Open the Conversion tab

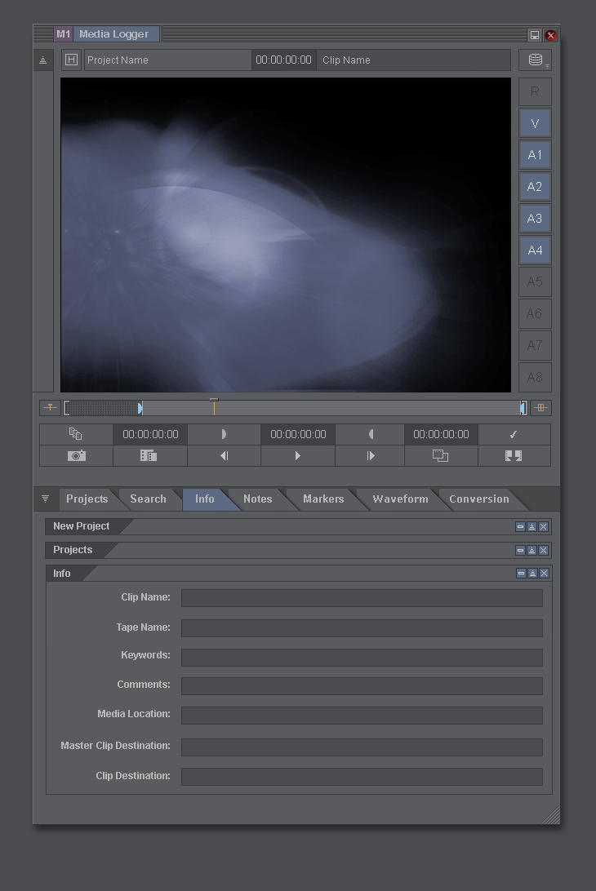[x=479, y=499]
